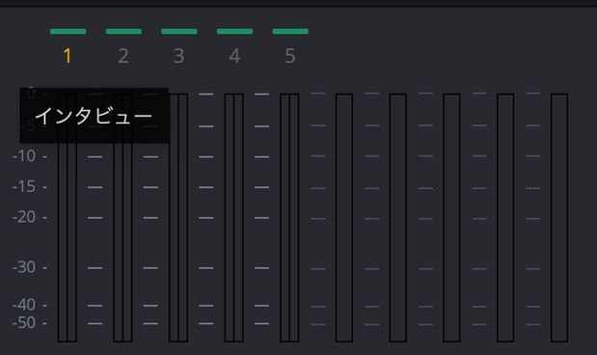Toggle green indicator above track 5
Screen dimensions: 597x355
(290, 31)
